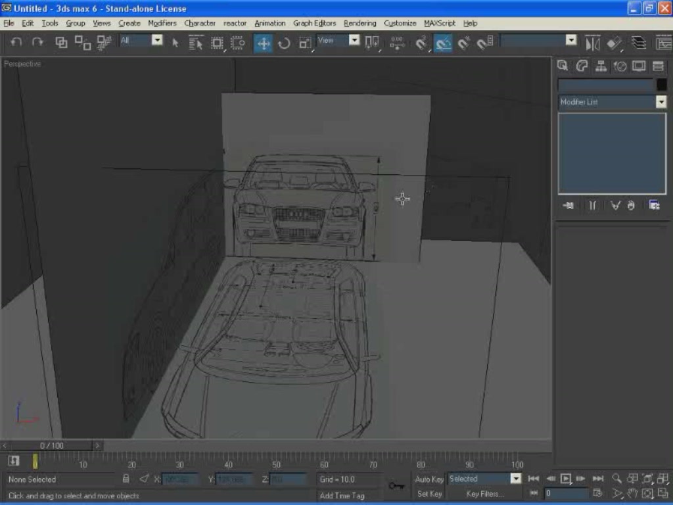
Task: Open the Hierarchy command panel tab
Action: (600, 66)
